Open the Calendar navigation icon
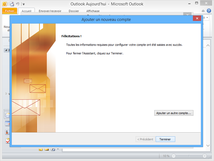This screenshot has width=214, height=161. click(x=7, y=123)
